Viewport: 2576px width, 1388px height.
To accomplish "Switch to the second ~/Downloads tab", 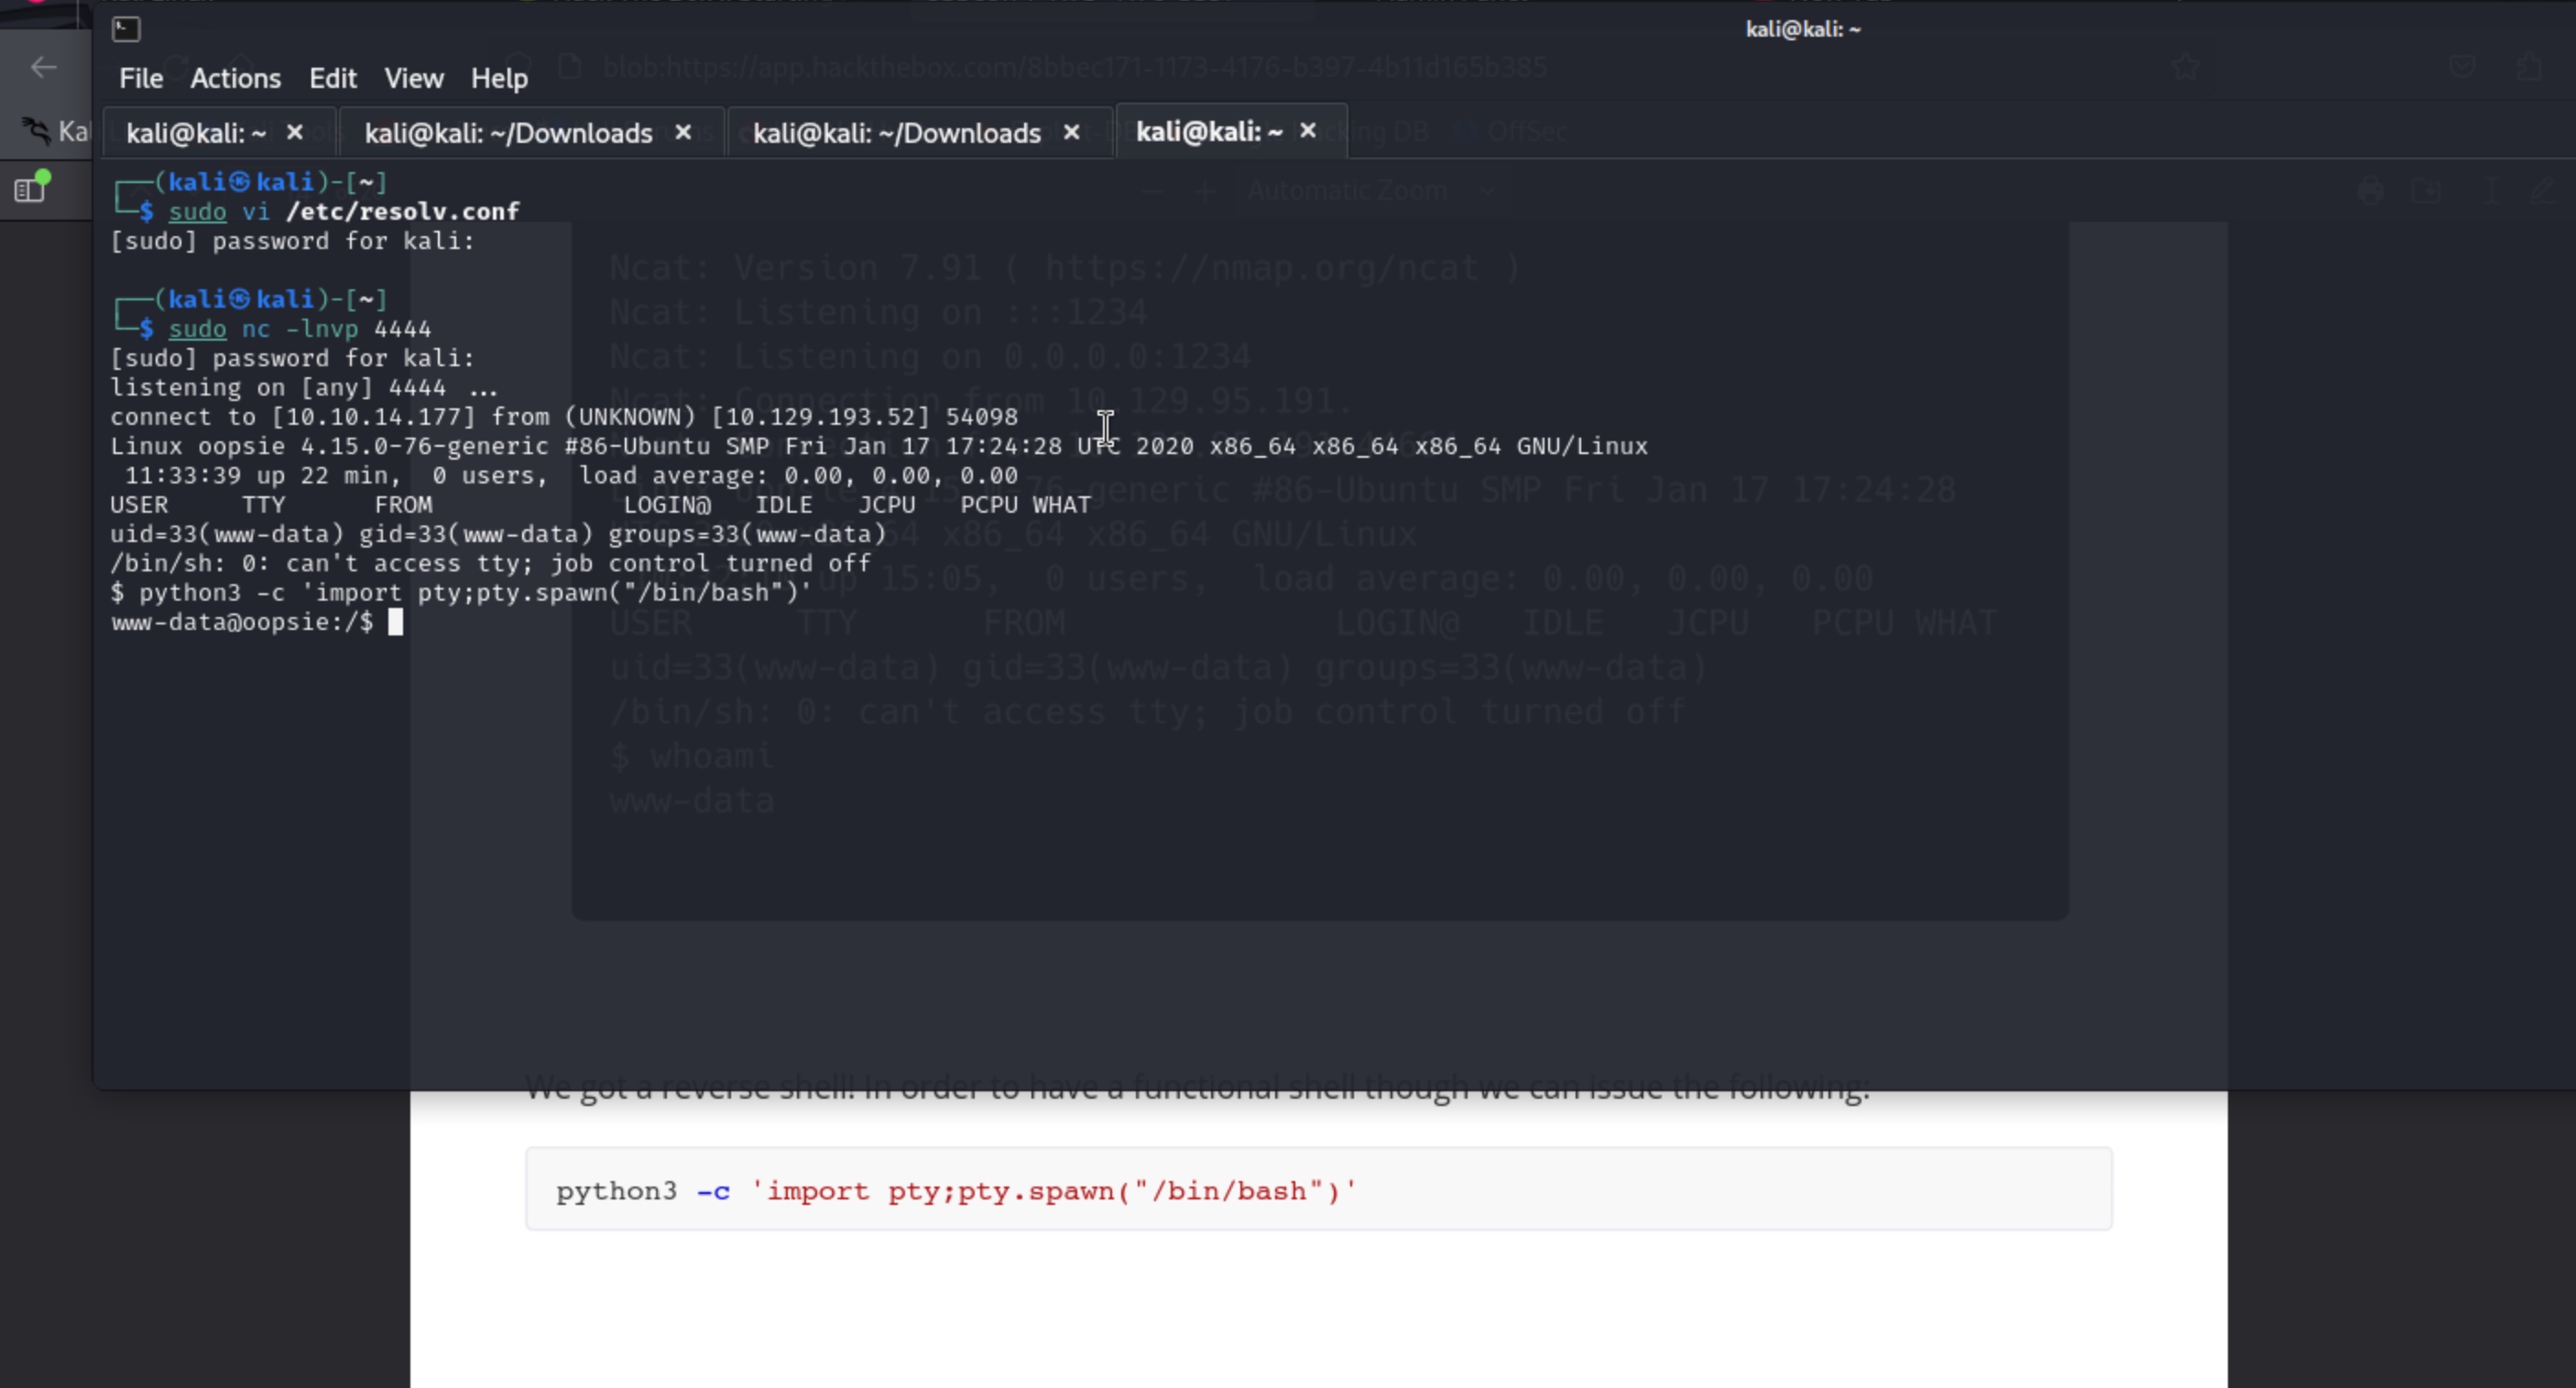I will [896, 133].
